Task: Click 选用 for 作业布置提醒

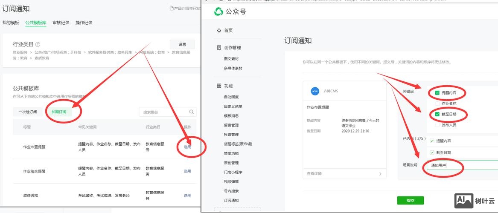Action: point(187,147)
